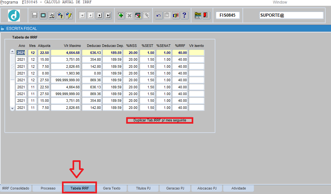This screenshot has height=194, width=331.
Task: Click Mes 12 in the first row
Action: click(32, 53)
